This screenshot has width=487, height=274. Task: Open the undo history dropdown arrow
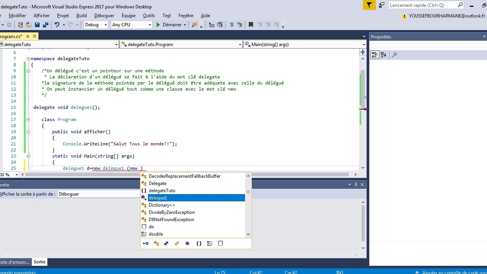pos(64,25)
